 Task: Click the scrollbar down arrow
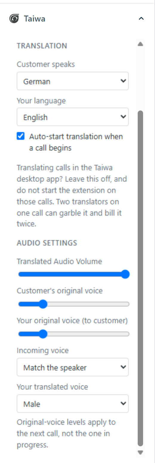140,453
